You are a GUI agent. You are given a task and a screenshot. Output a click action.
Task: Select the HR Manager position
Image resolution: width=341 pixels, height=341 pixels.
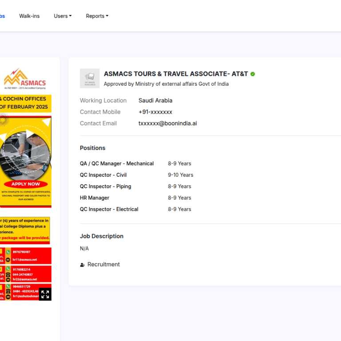coord(95,198)
